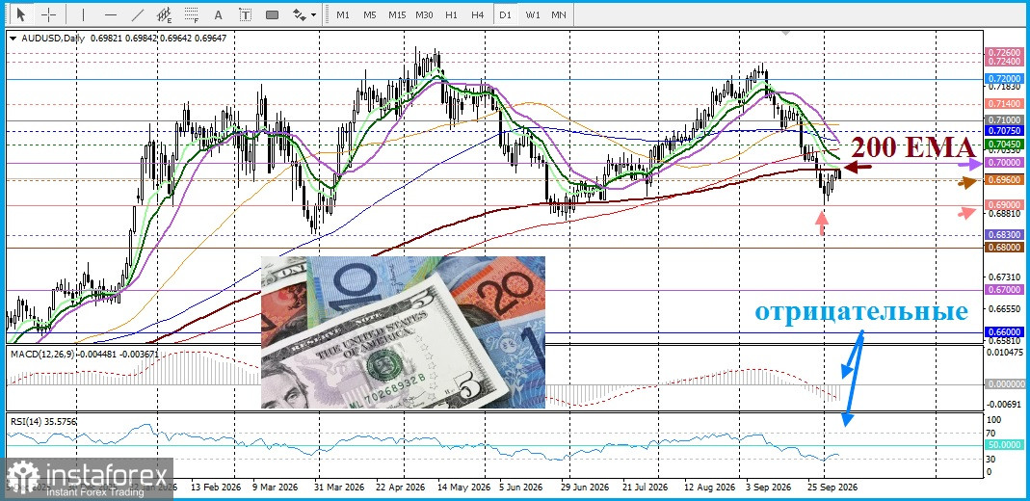1030x501 pixels.
Task: Switch chart to M15 timeframe
Action: [x=397, y=14]
